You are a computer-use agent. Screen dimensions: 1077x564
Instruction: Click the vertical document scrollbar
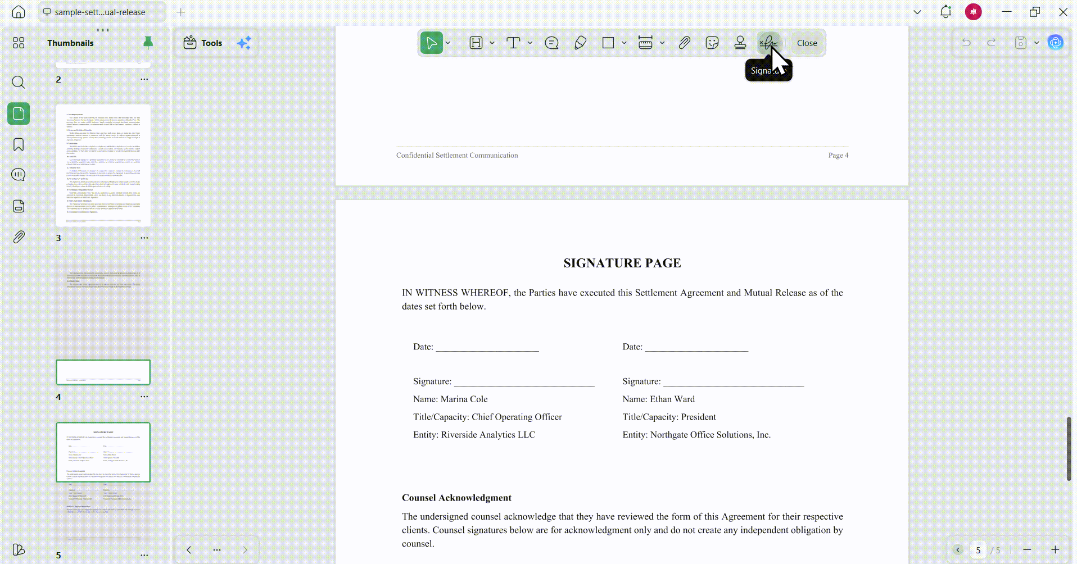click(x=1069, y=448)
